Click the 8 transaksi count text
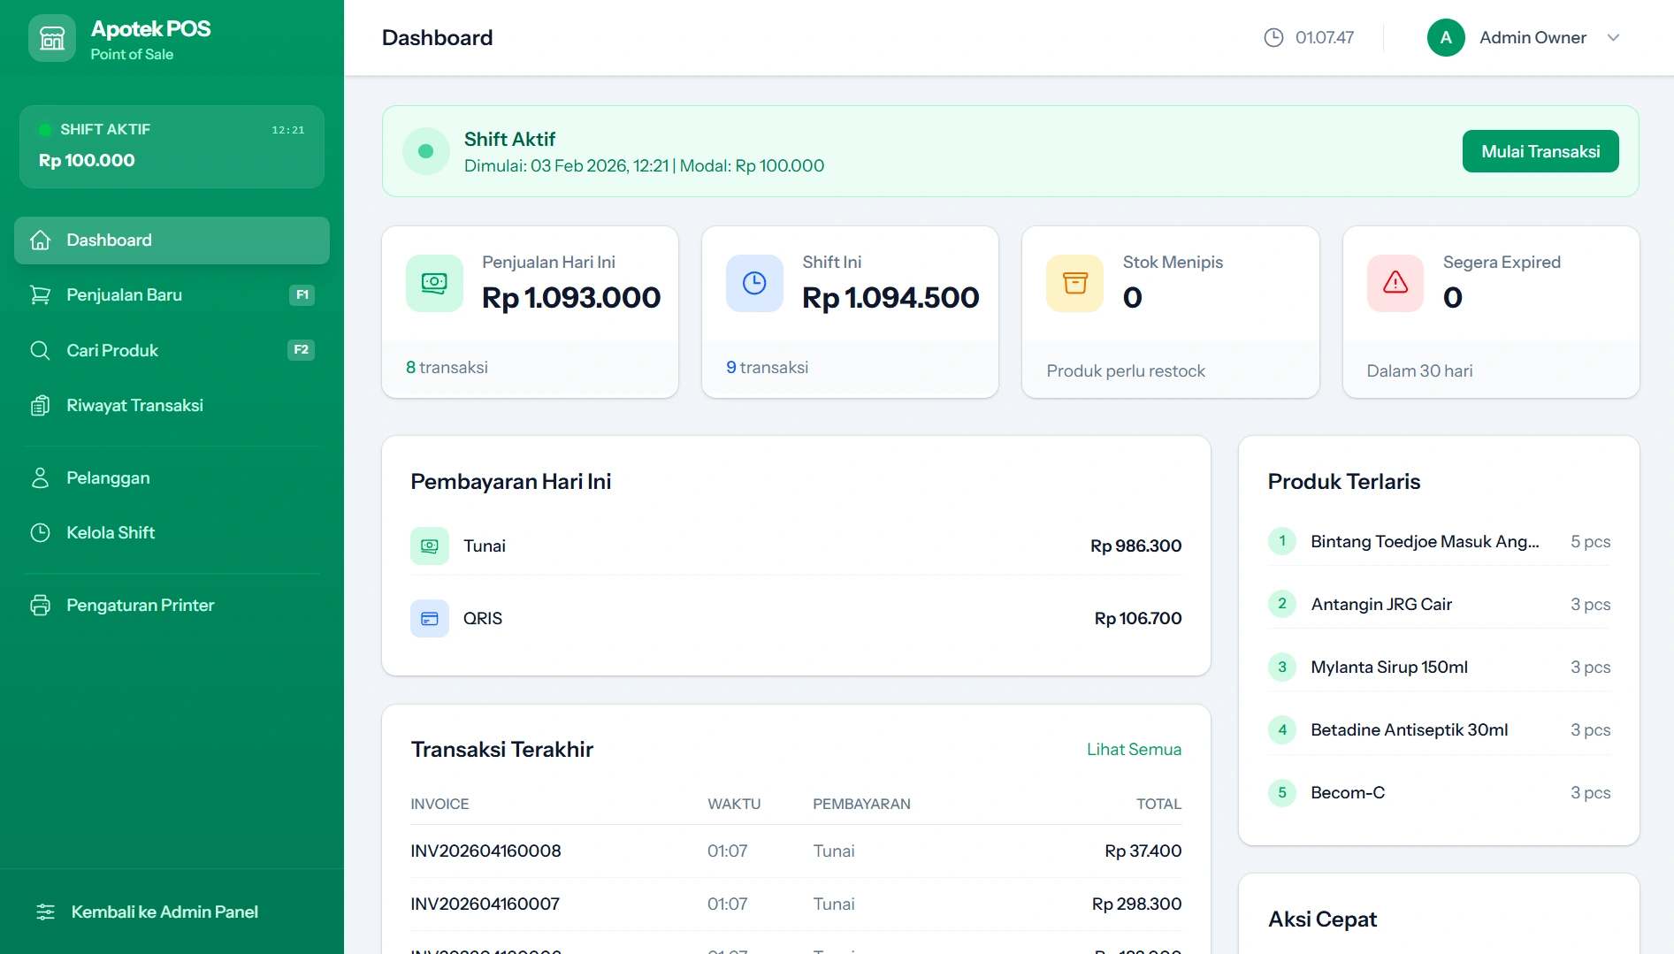The image size is (1674, 954). (x=447, y=367)
